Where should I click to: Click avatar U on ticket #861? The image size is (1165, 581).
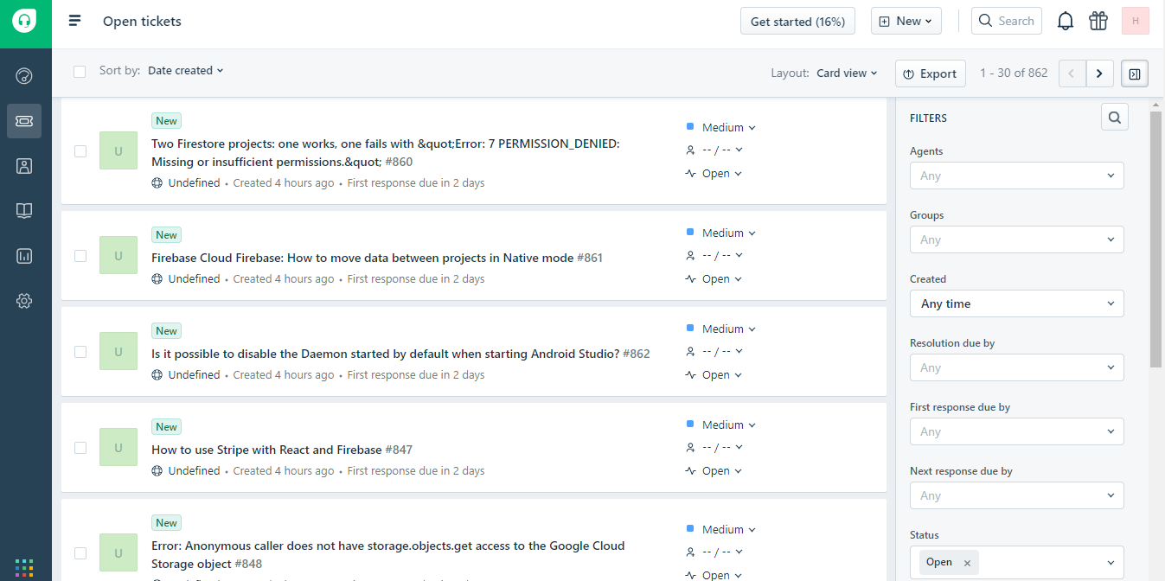[118, 255]
